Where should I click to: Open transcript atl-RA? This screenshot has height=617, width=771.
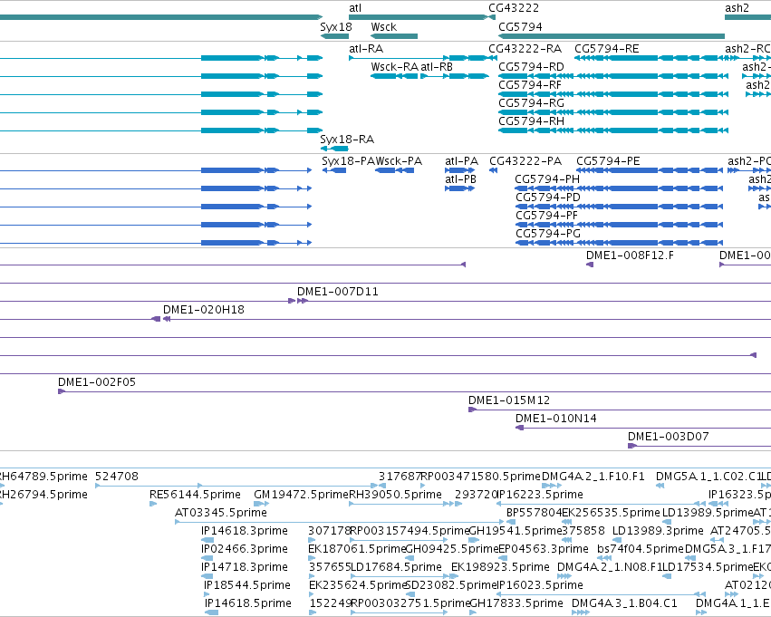(366, 49)
